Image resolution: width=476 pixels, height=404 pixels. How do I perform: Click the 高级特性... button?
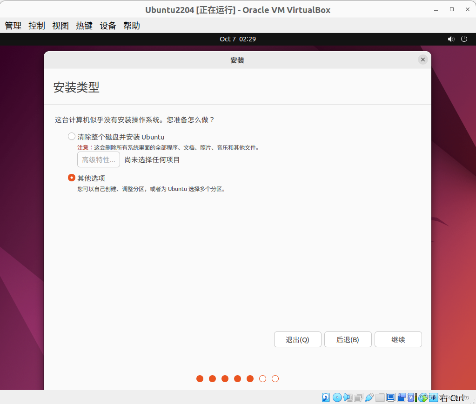coord(99,159)
